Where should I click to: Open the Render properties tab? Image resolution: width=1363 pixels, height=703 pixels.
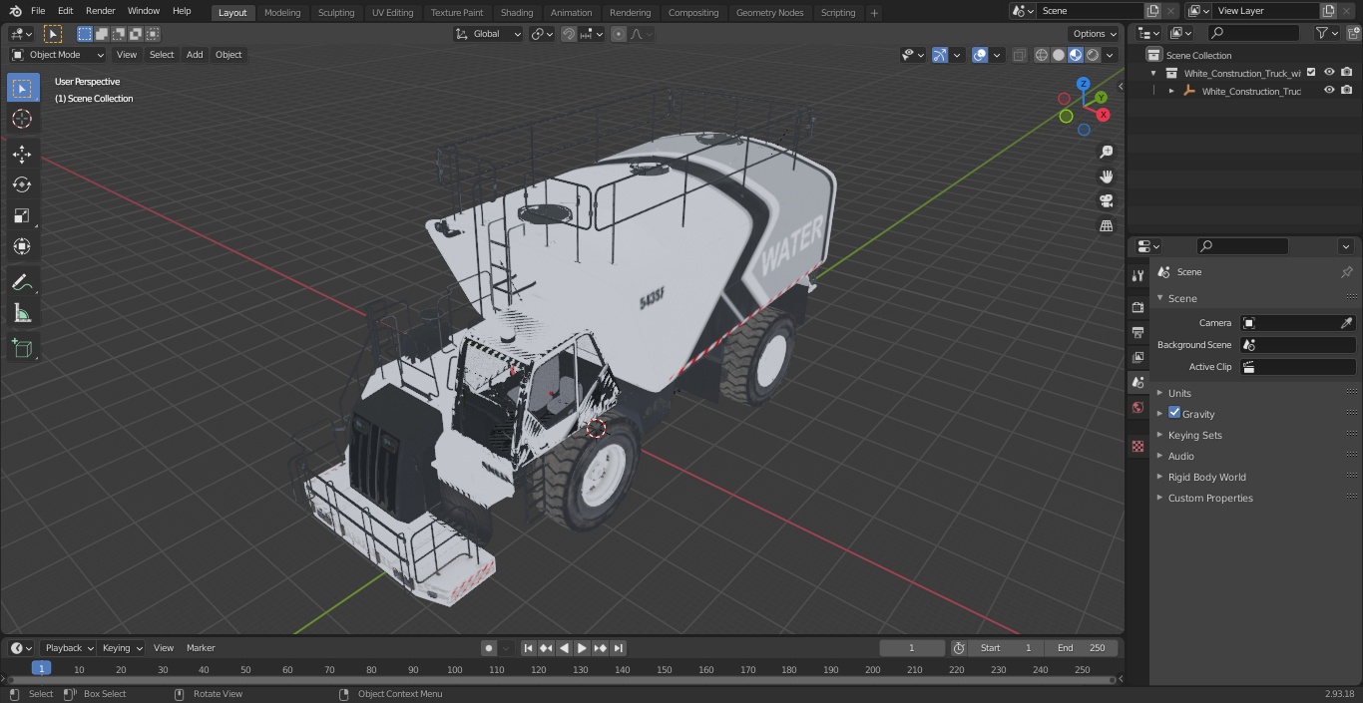pyautogui.click(x=1137, y=307)
